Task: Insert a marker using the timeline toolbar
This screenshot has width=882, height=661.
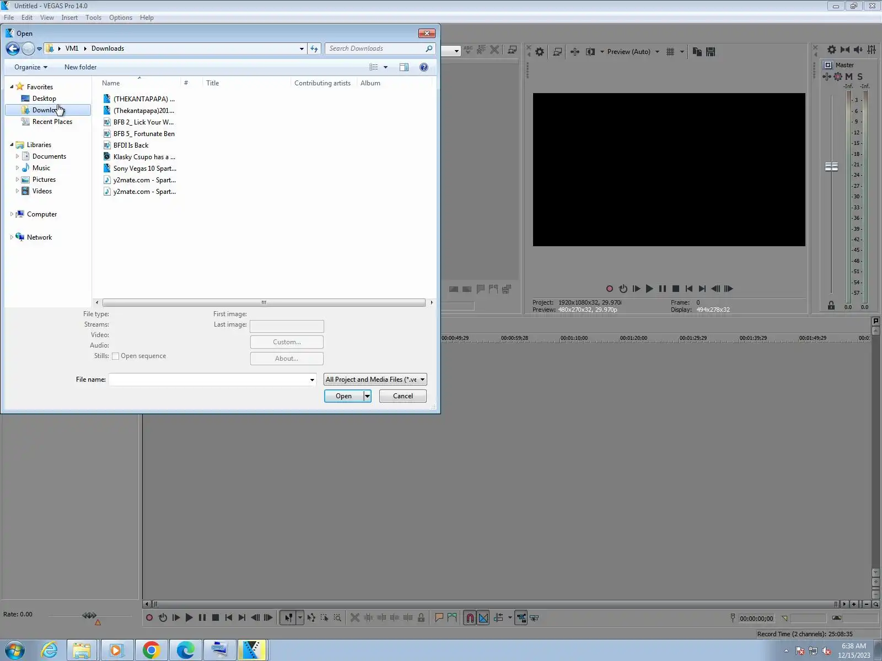Action: (439, 618)
